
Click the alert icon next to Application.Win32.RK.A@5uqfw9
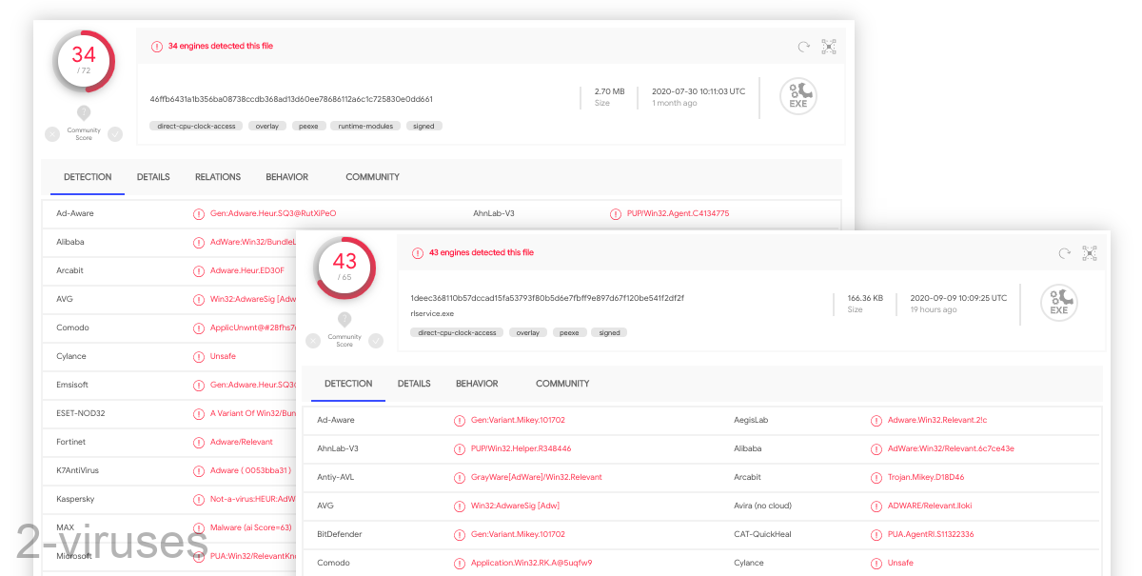pos(460,563)
